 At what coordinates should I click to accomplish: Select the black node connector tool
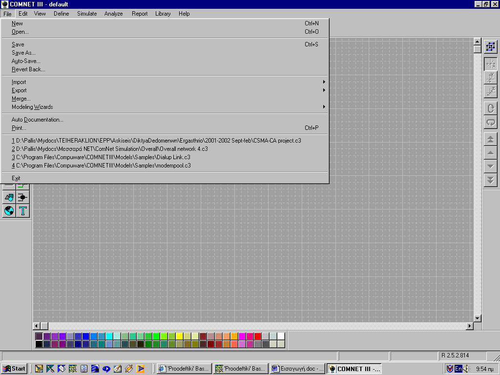[22, 197]
